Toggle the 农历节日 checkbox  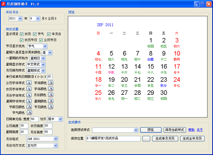[x=21, y=40]
